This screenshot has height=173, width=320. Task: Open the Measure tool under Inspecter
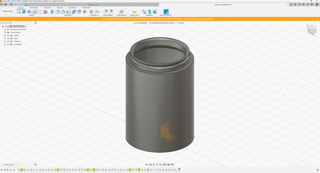click(134, 12)
